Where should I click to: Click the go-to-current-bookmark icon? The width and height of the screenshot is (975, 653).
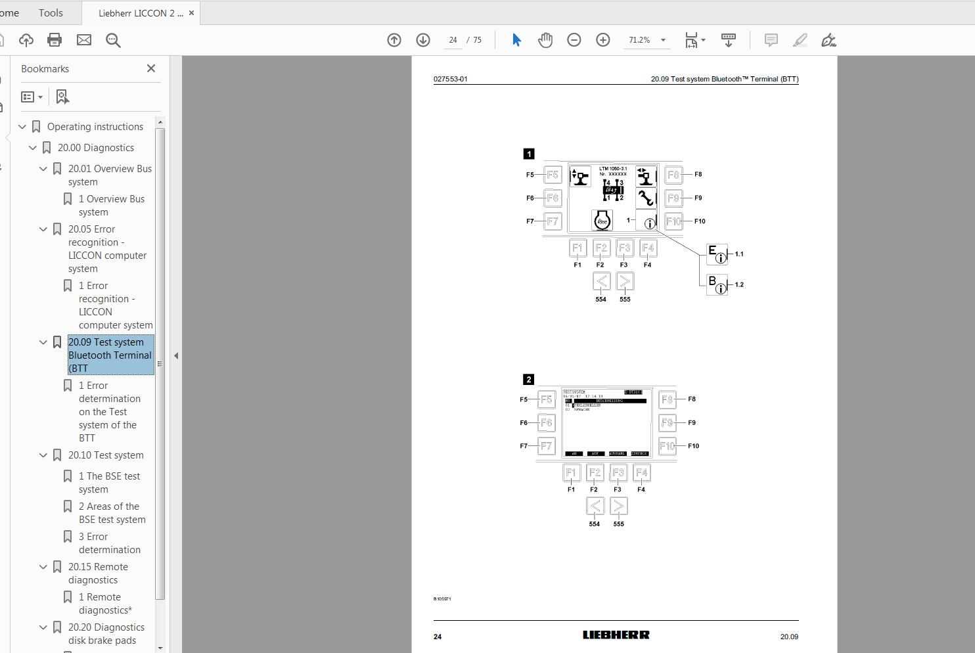(x=62, y=97)
